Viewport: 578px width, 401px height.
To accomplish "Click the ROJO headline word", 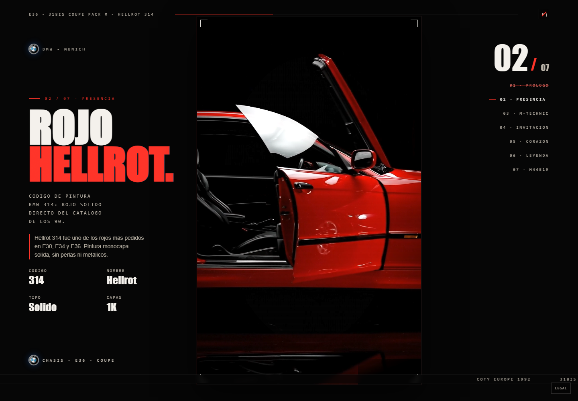I will 71,127.
